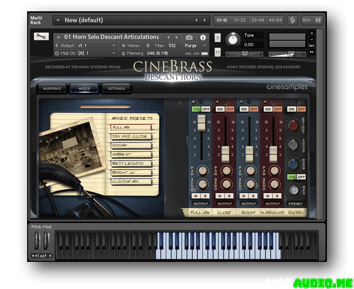Image resolution: width=354 pixels, height=289 pixels.
Task: Open the Settings tab
Action: pyautogui.click(x=116, y=89)
